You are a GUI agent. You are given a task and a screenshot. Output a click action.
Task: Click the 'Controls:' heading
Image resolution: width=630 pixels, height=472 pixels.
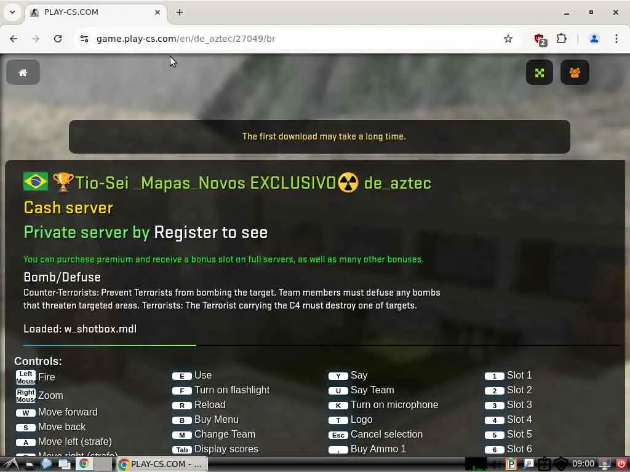38,361
